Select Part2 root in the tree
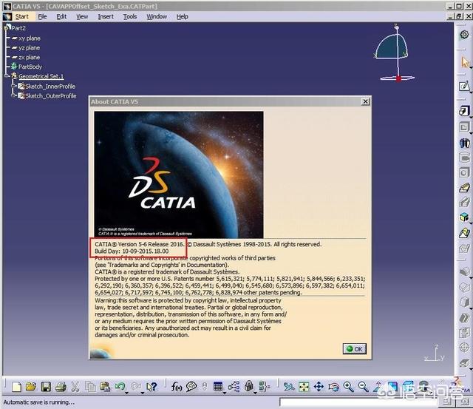This screenshot has width=473, height=409. [x=18, y=28]
